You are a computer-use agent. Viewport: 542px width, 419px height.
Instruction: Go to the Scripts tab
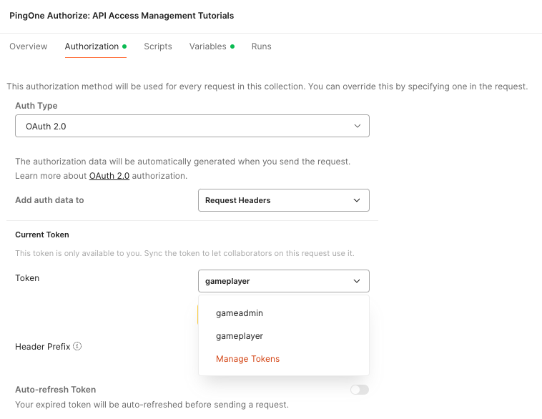(158, 46)
